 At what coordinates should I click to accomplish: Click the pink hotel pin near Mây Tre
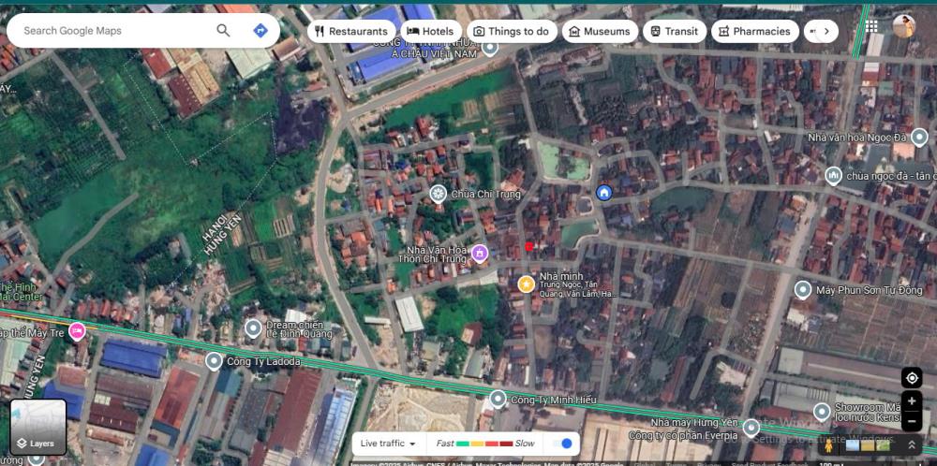coord(77,331)
